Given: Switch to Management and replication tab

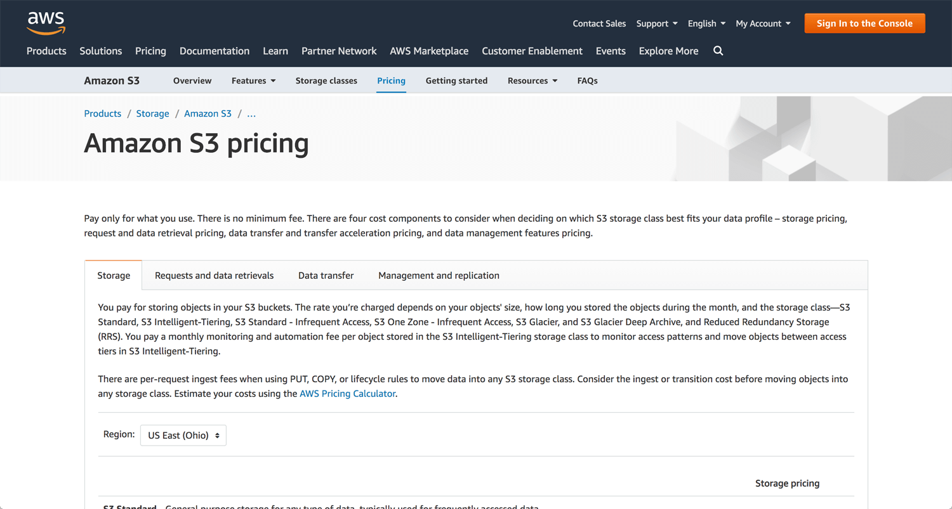Looking at the screenshot, I should click(x=439, y=275).
